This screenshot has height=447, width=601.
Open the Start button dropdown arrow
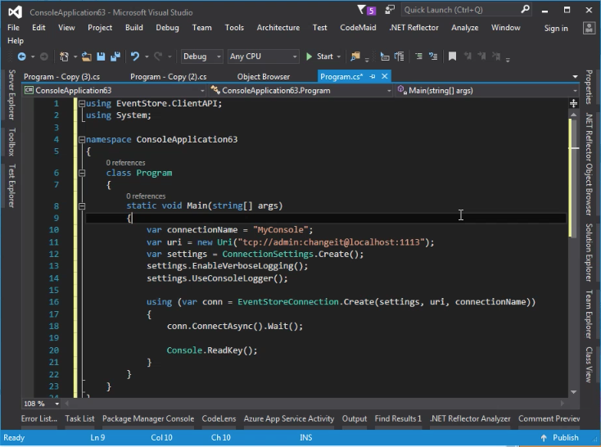pyautogui.click(x=339, y=56)
